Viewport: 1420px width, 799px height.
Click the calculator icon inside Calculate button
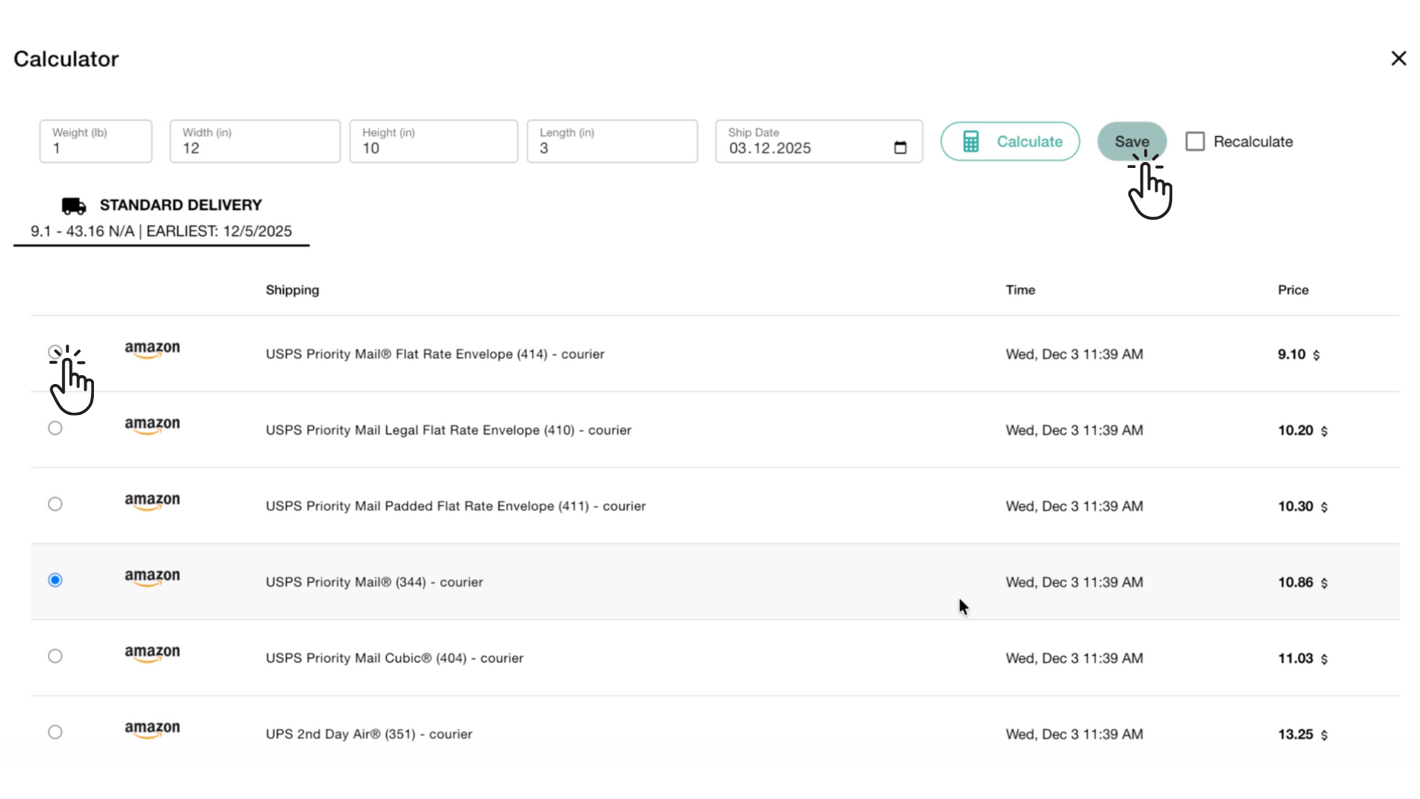coord(972,141)
